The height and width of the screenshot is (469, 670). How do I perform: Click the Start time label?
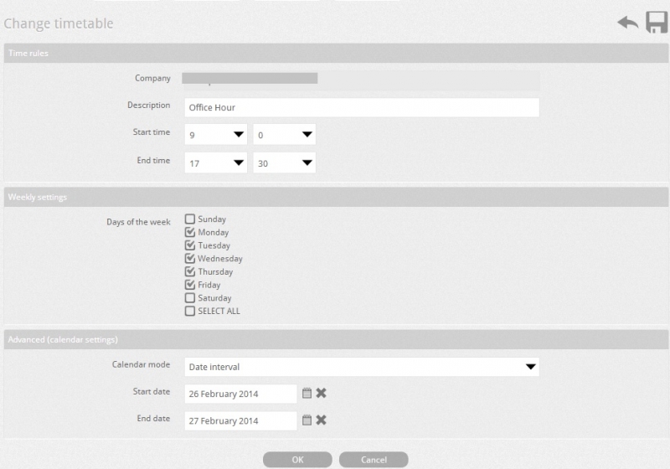(152, 132)
